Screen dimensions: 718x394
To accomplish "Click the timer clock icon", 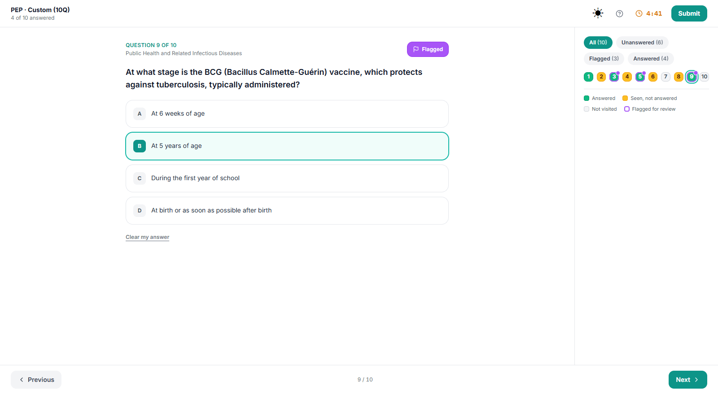I will click(x=639, y=13).
